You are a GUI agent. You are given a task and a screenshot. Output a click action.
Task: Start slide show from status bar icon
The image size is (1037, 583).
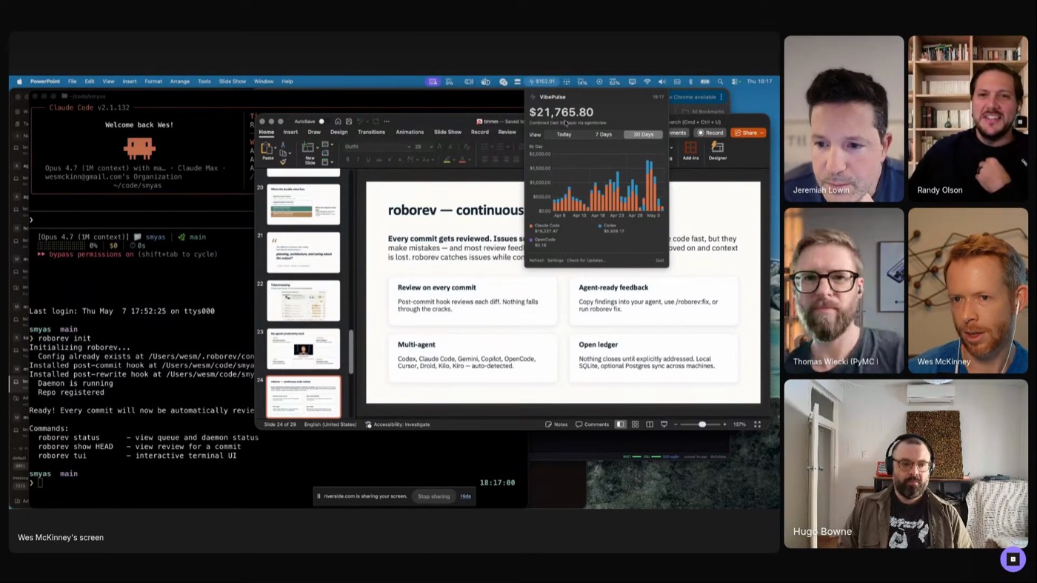coord(664,424)
